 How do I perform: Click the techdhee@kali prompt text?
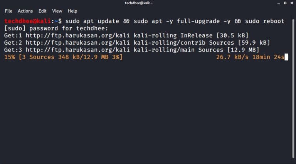coord(27,21)
